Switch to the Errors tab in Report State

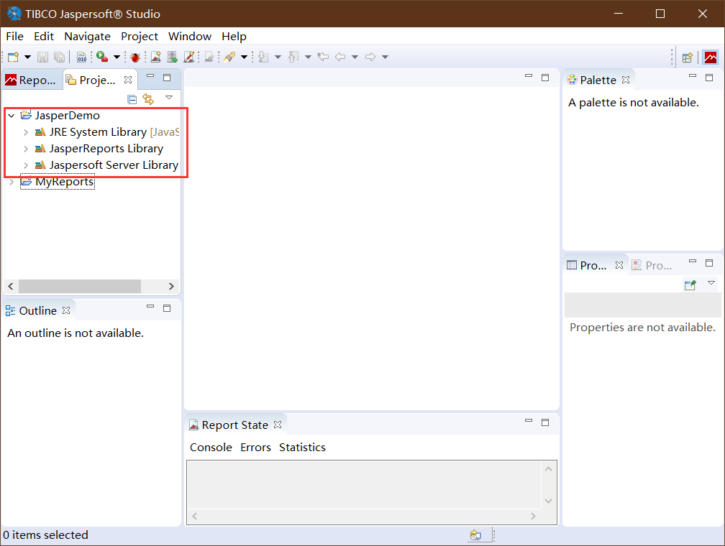click(x=255, y=447)
